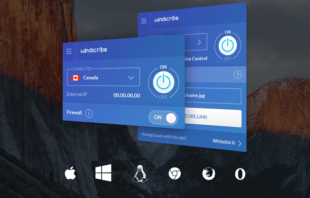
Task: Click the External IP label
Action: [77, 94]
